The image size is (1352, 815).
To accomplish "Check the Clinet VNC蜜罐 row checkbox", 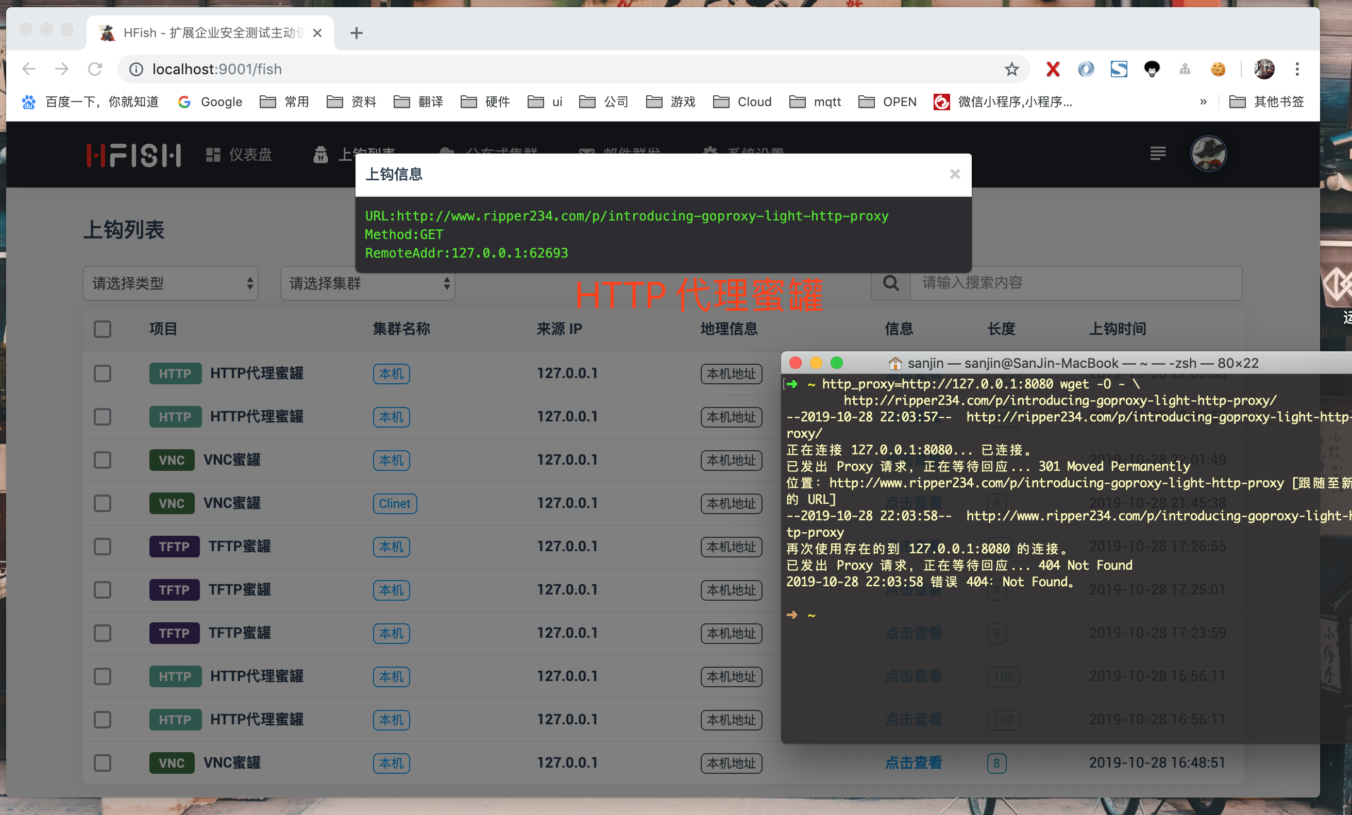I will [x=103, y=503].
